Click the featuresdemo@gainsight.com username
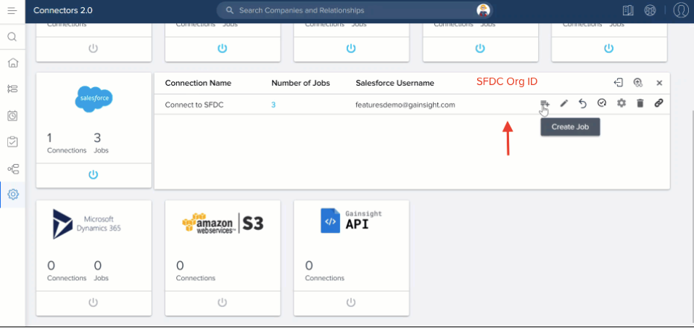Viewport: 694px width, 328px height. coord(405,105)
